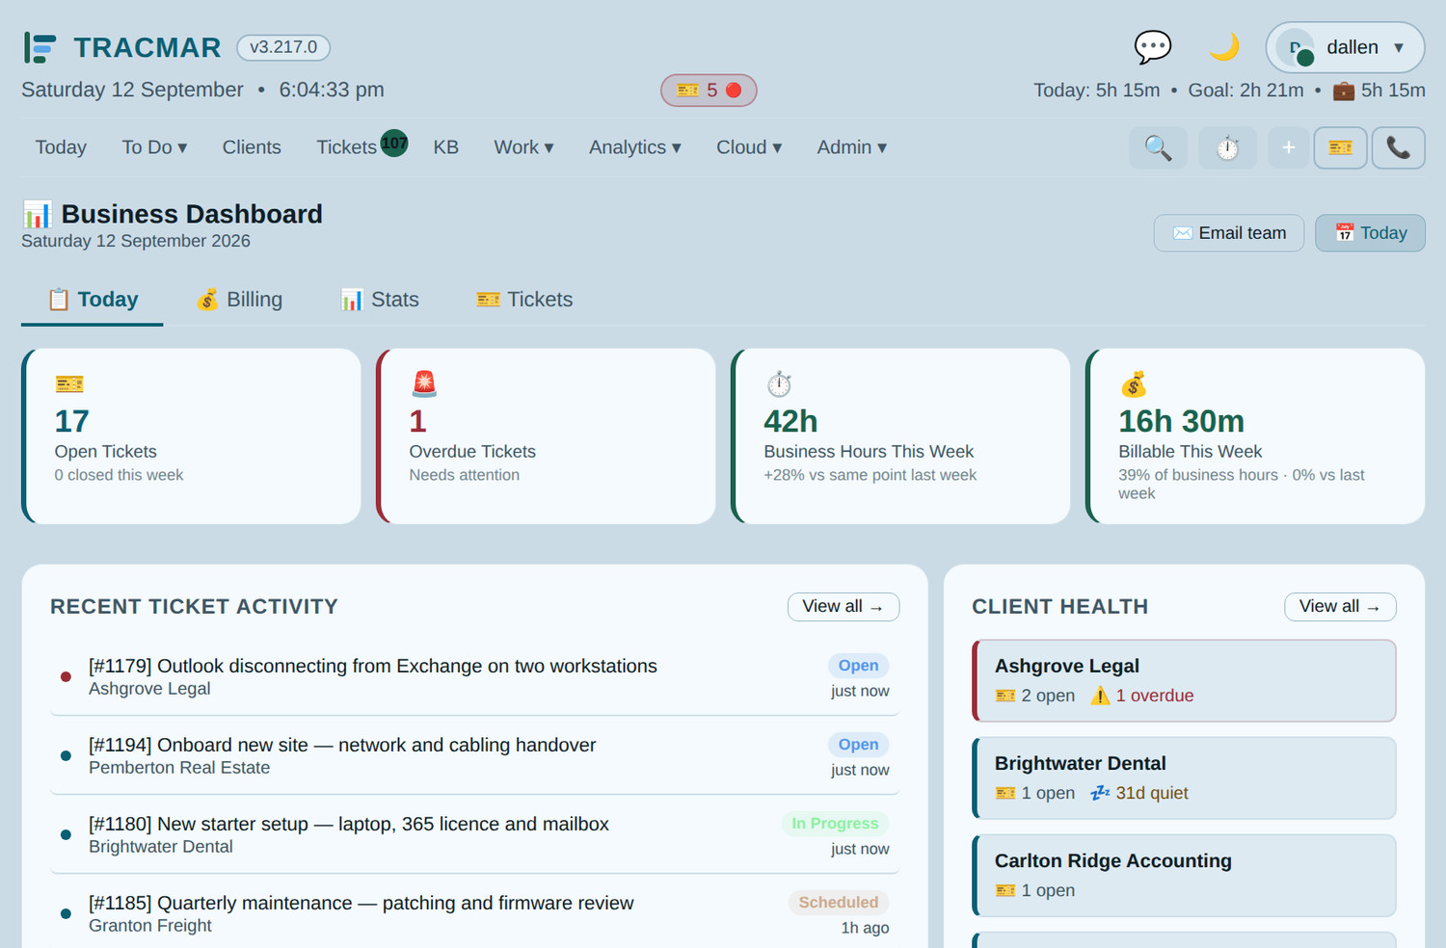Expand the Analytics menu
The width and height of the screenshot is (1446, 948).
coord(635,147)
